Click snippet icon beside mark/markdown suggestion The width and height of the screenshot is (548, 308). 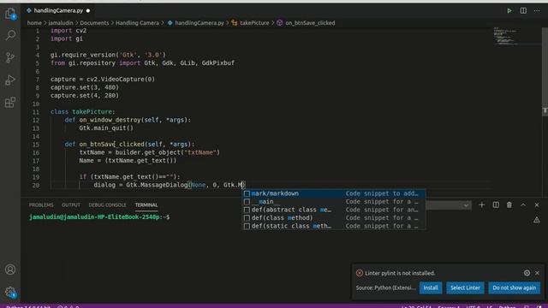(247, 193)
